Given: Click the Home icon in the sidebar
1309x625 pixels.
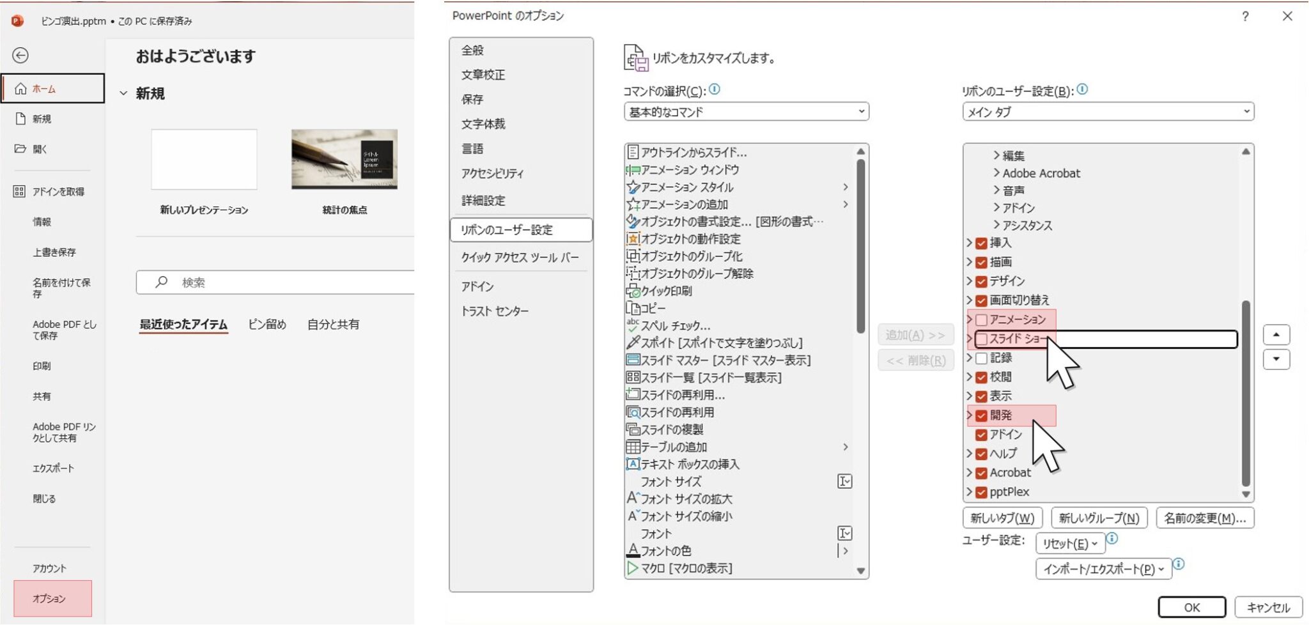Looking at the screenshot, I should click(x=21, y=89).
